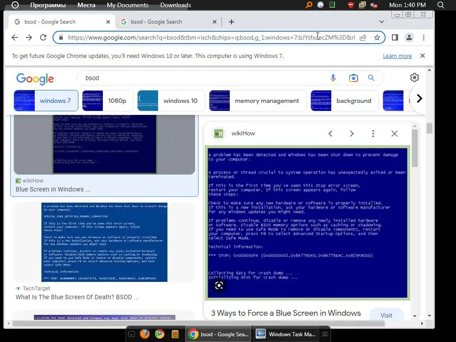The height and width of the screenshot is (342, 456).
Task: Start voice search with the microphone icon
Action: 333,78
